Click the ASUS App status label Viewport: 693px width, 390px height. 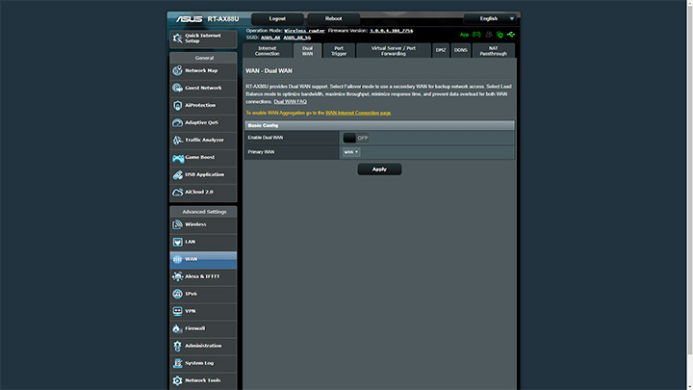coord(464,35)
